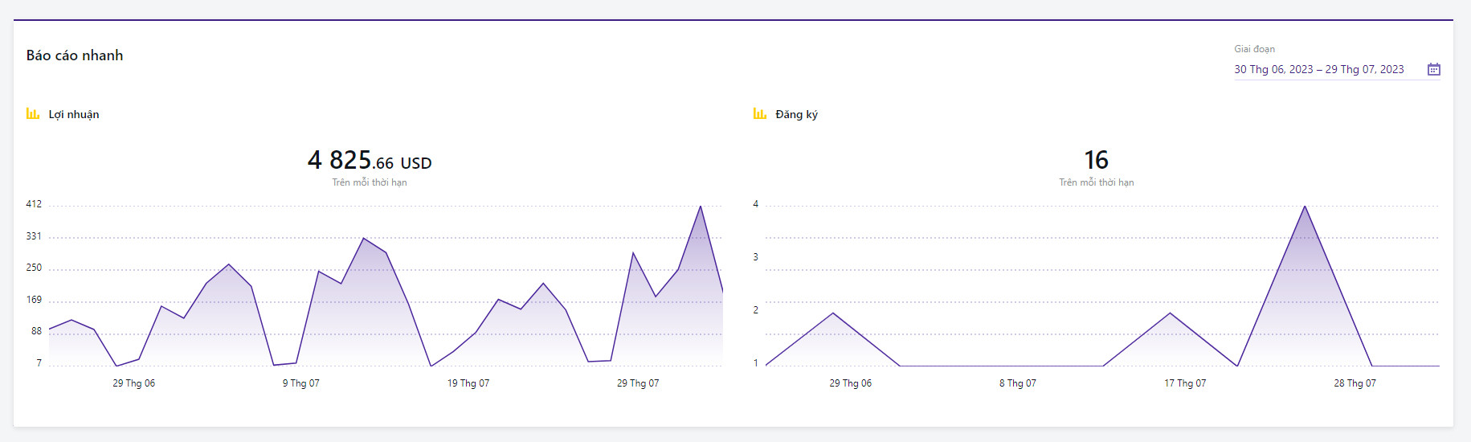1471x442 pixels.
Task: Click the highest peak of the profit chart
Action: tap(701, 207)
